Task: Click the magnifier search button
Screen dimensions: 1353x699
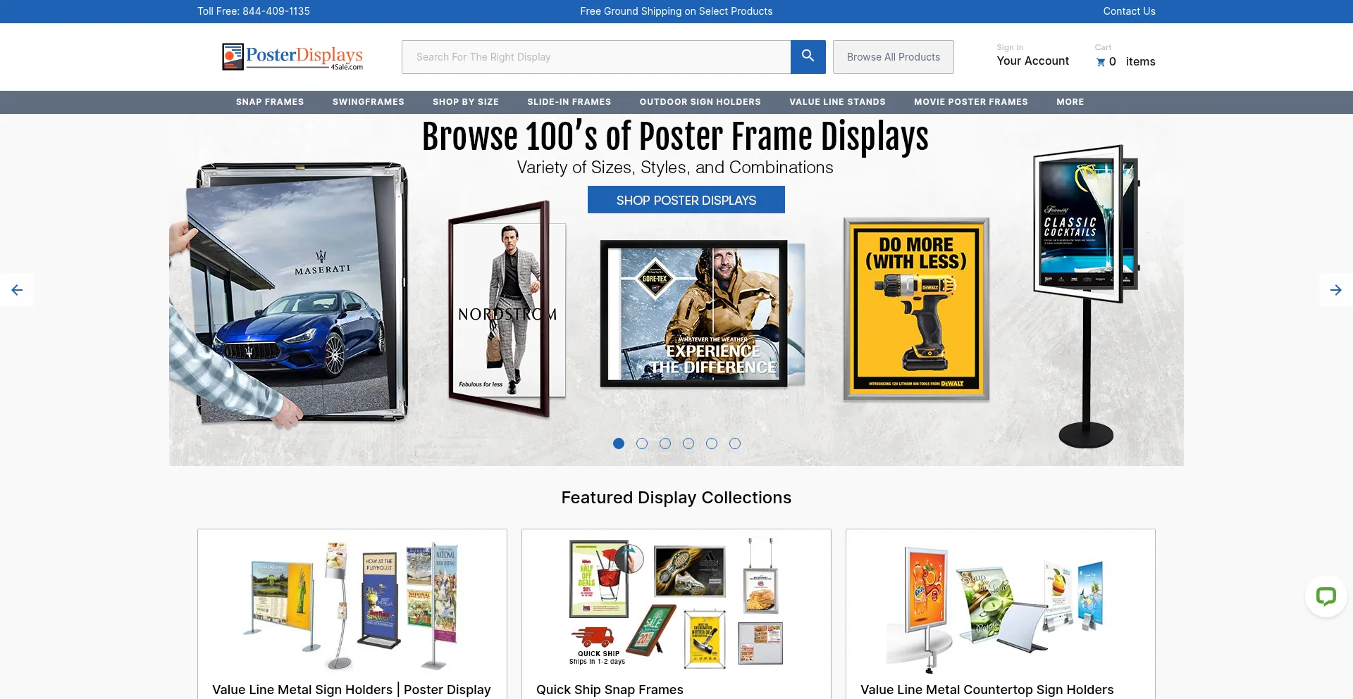Action: pos(808,57)
